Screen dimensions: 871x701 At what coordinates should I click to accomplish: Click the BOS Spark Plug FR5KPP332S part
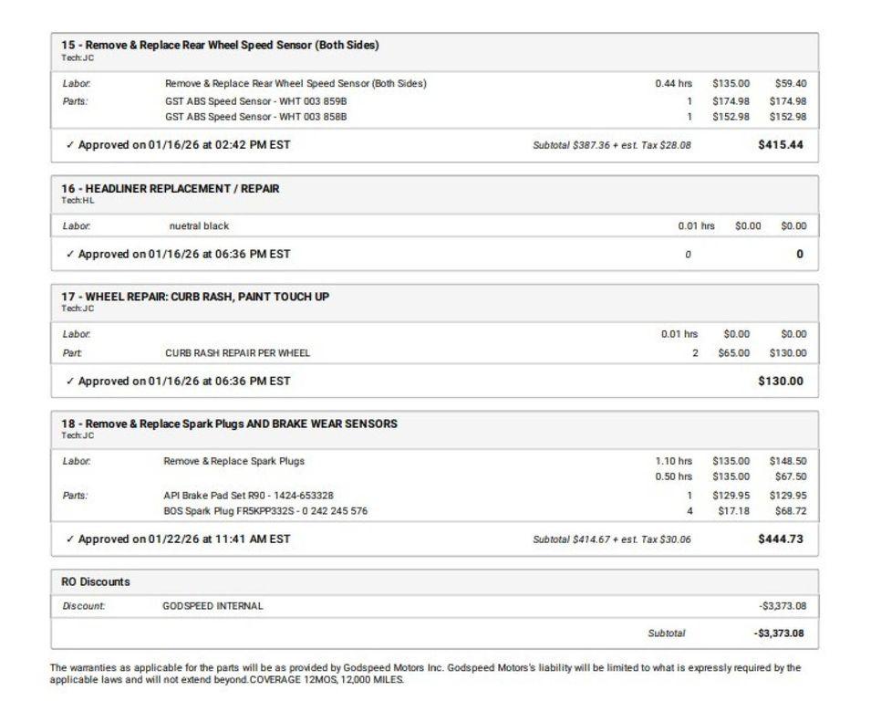tap(265, 511)
